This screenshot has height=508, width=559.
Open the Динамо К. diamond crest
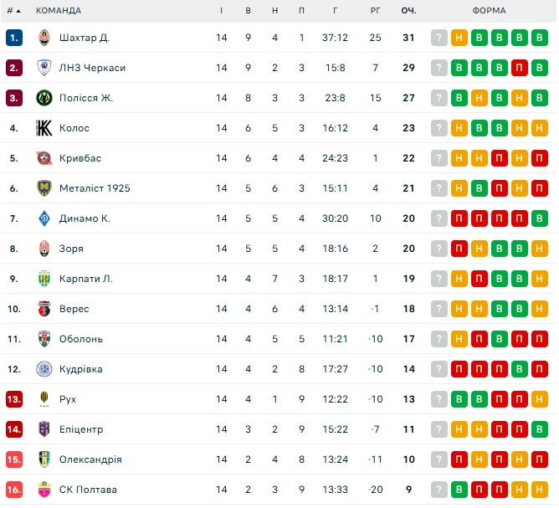coord(44,218)
